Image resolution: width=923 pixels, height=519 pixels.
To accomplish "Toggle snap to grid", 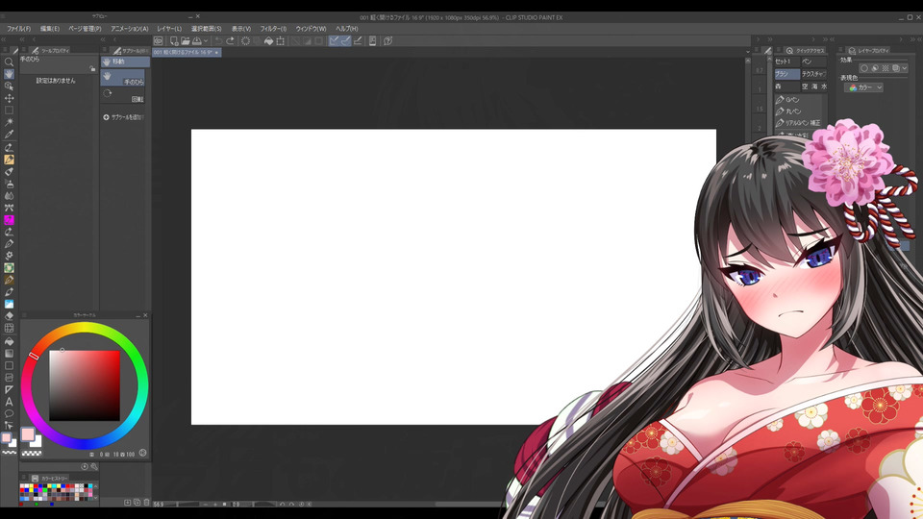I will [x=358, y=40].
